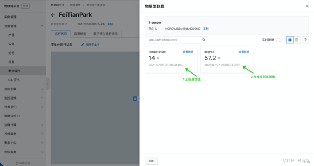The image size is (314, 166).
Task: Collapse the 设备管理 sidebar section
Action: 42,26
